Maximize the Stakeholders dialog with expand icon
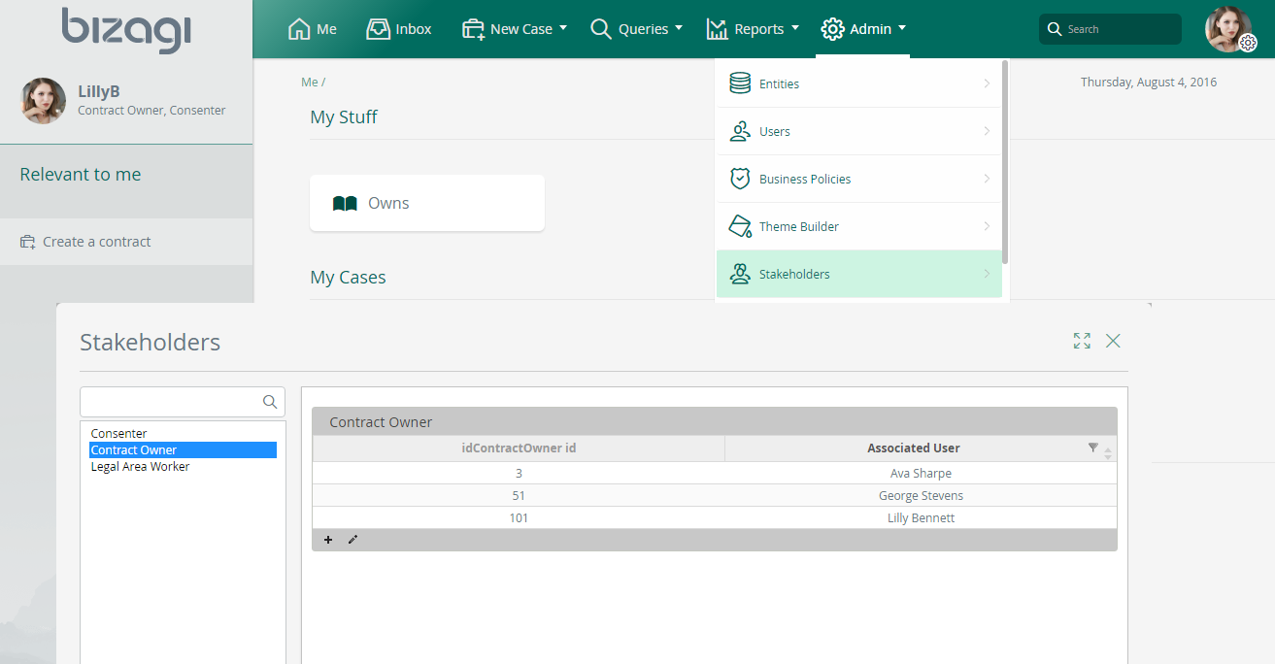 coord(1082,341)
